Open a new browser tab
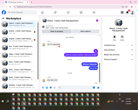Viewport: 138px width, 110px height. click(31, 2)
